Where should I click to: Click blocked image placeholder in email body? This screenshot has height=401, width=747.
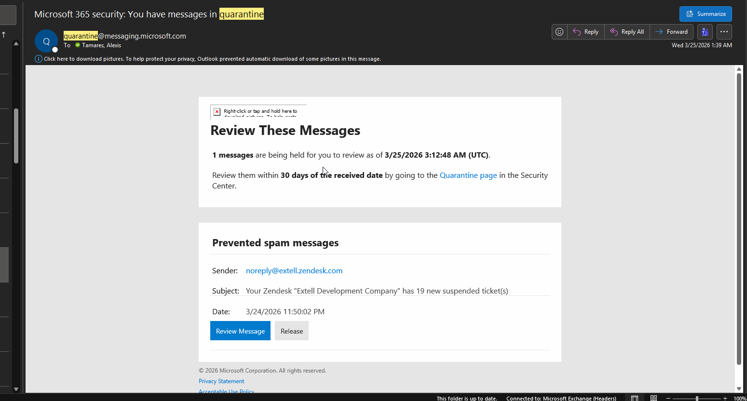(258, 111)
